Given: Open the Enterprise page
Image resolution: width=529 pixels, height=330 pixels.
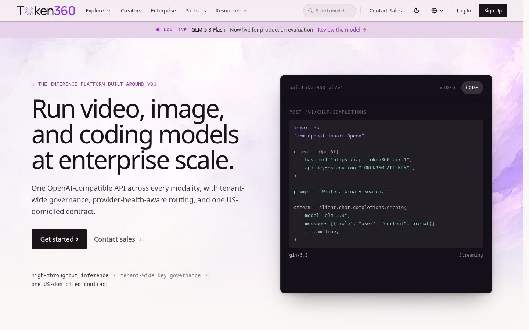Looking at the screenshot, I should [163, 11].
